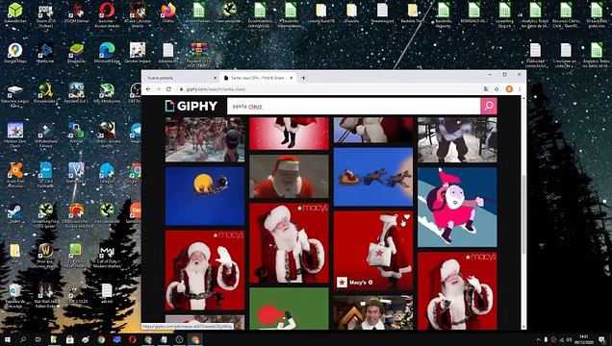This screenshot has width=612, height=346.
Task: Open the Opera launcher desktop shortcut
Action: point(107,14)
